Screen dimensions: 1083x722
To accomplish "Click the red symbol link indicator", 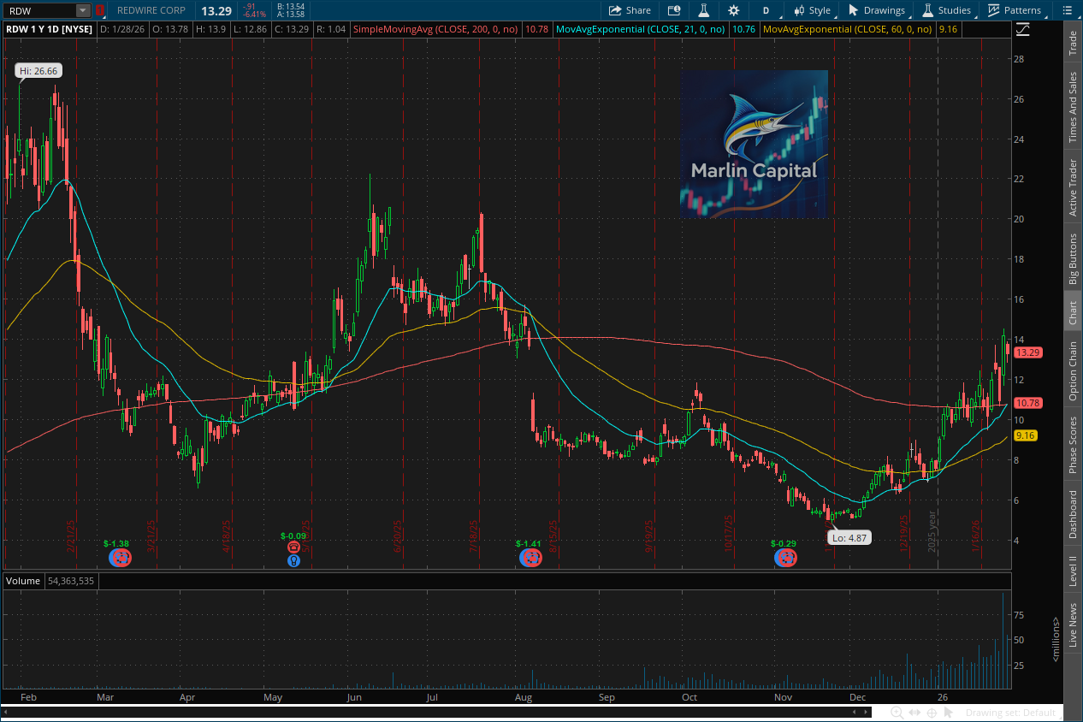I will click(x=100, y=10).
